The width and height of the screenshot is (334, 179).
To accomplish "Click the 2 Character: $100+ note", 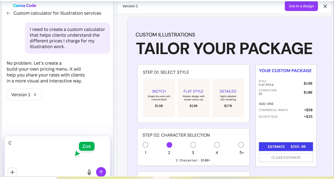I will pos(193,160).
